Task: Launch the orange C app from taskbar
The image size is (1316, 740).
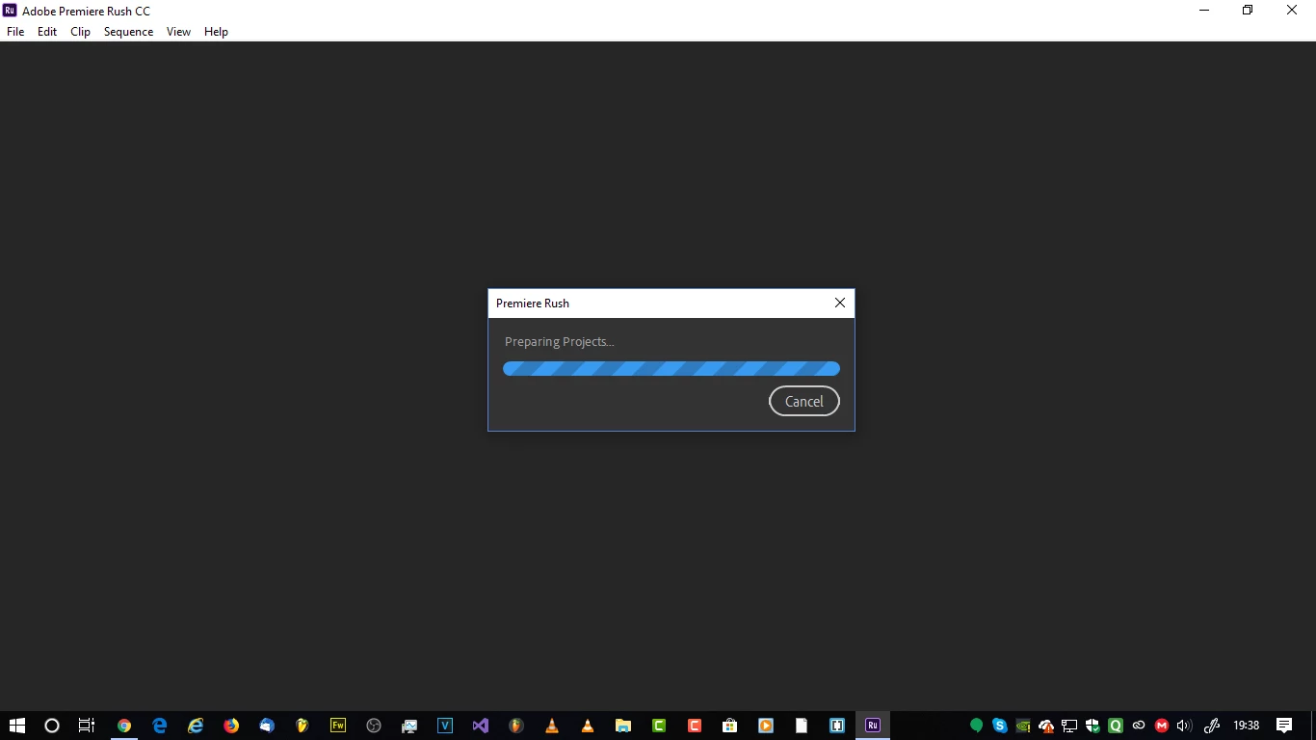Action: pyautogui.click(x=695, y=726)
